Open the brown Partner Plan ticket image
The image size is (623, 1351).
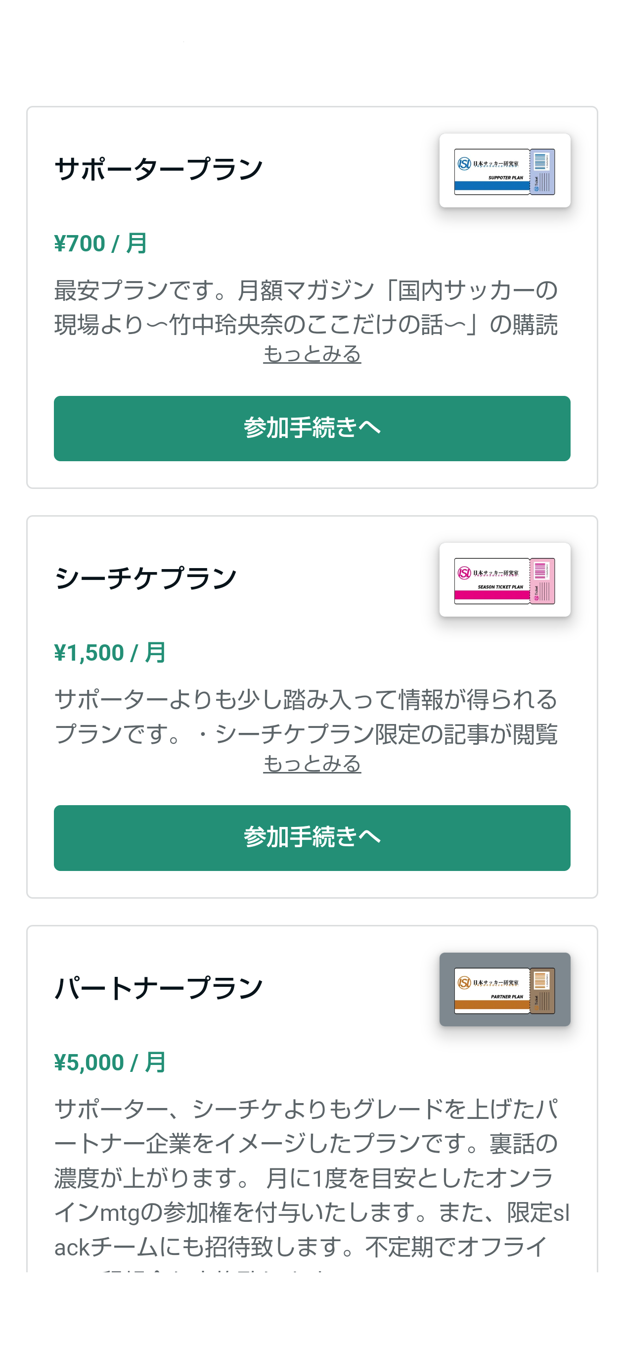504,989
